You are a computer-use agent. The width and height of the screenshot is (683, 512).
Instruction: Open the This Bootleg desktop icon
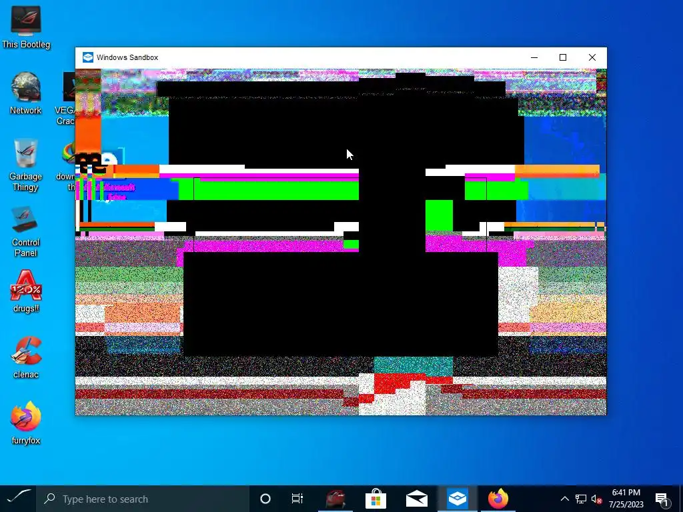tap(26, 26)
